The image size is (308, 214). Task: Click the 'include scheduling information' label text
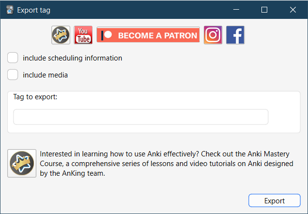[72, 58]
